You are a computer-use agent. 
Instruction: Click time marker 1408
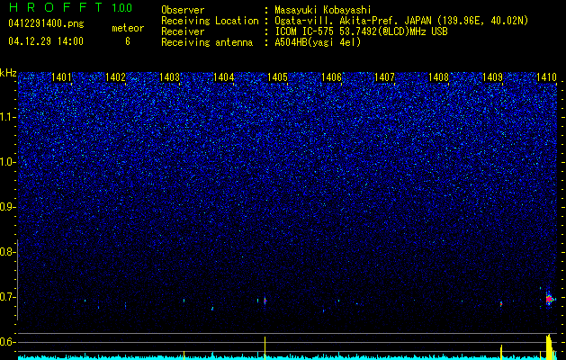point(438,76)
